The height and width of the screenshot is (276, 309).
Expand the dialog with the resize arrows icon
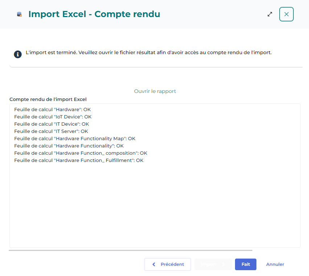point(270,14)
